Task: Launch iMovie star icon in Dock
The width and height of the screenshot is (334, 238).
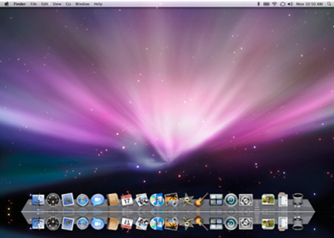Action: [186, 200]
